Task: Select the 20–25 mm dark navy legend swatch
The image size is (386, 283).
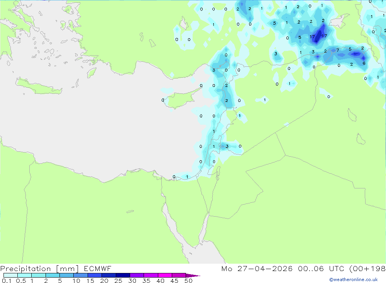Action: tap(109, 275)
